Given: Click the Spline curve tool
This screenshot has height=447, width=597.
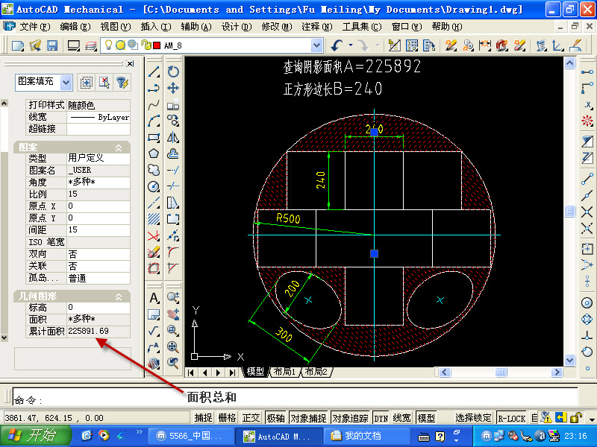Looking at the screenshot, I should pos(154,104).
